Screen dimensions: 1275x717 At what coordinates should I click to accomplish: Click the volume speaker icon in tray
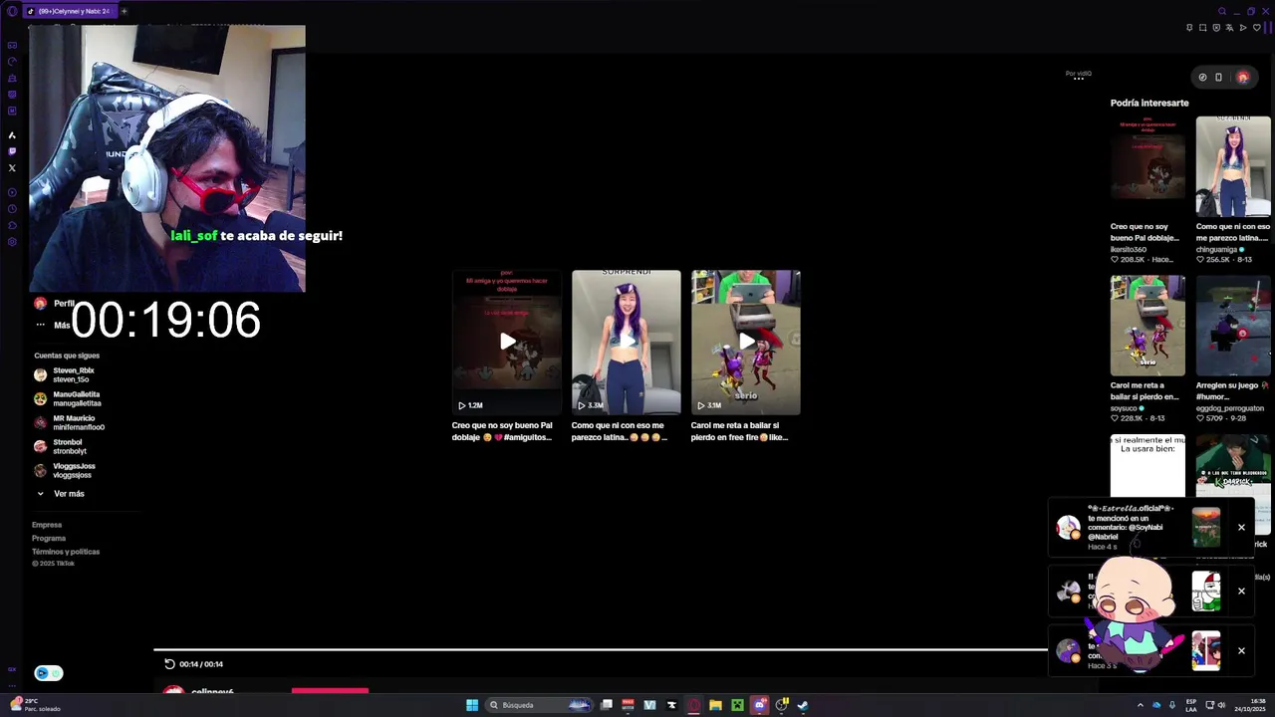[x=1221, y=705]
